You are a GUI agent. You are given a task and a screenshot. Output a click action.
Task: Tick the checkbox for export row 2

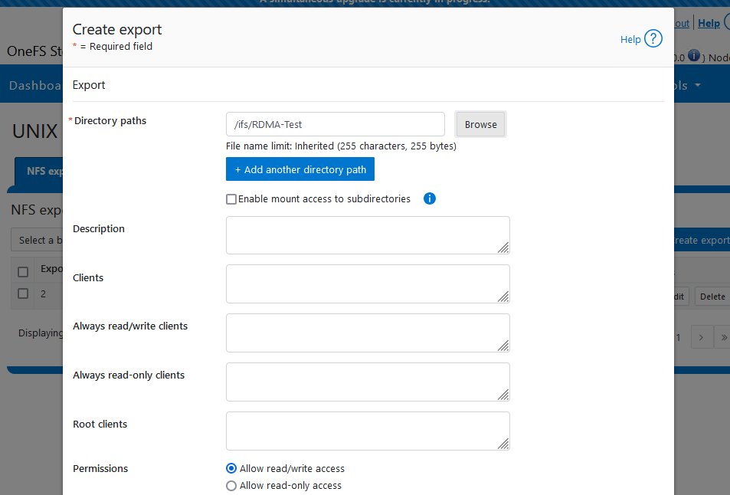tap(23, 293)
